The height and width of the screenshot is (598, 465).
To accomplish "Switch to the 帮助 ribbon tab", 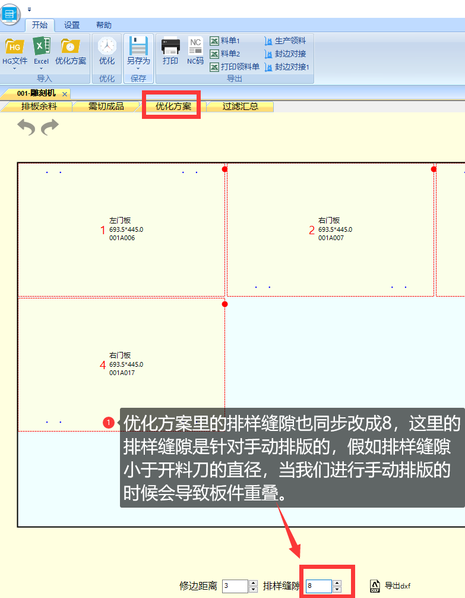I will (x=104, y=25).
